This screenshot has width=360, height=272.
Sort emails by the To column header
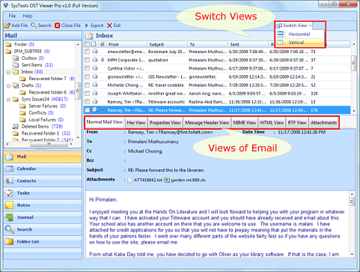[207, 44]
